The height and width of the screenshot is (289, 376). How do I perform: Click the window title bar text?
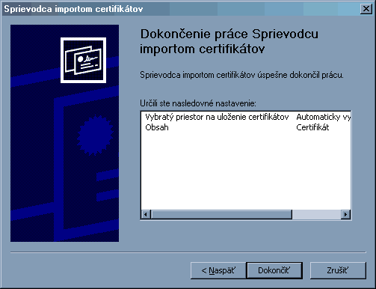(x=73, y=9)
